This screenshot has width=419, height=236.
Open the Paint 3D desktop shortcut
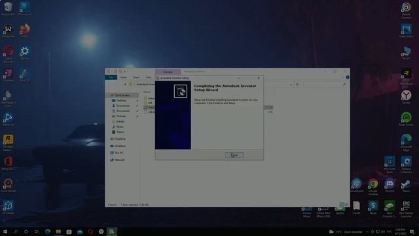25,75
